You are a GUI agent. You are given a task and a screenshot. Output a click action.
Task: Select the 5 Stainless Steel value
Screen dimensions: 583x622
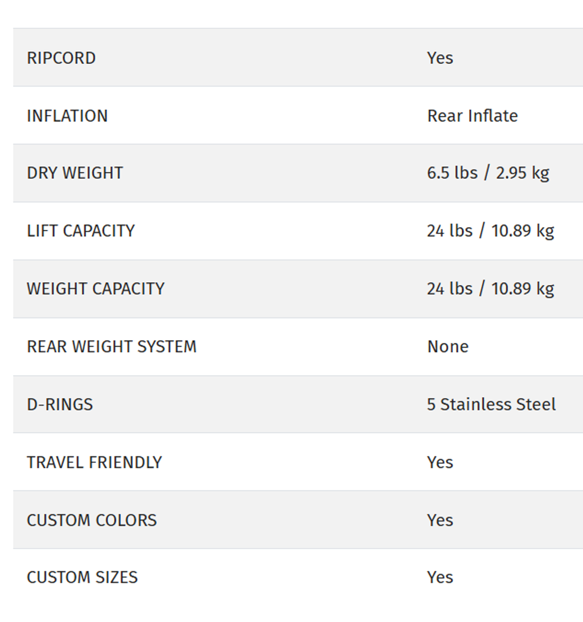491,405
